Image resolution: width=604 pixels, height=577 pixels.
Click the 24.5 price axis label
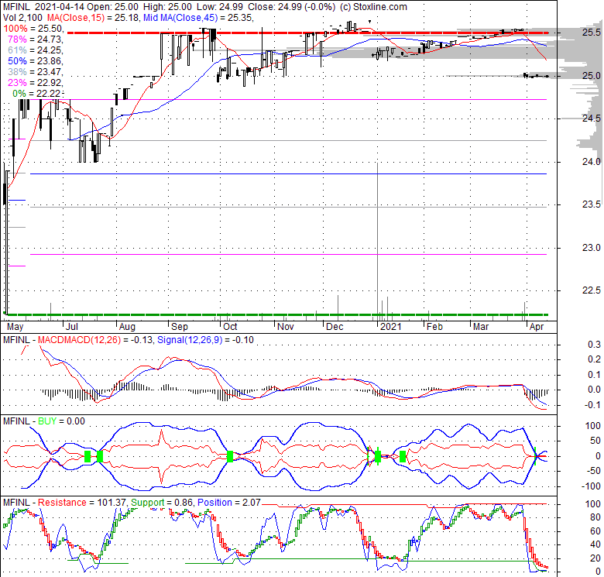click(592, 118)
